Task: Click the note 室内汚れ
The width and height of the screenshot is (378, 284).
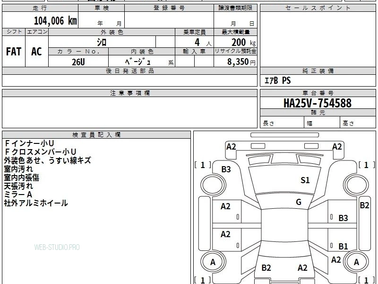Action: pos(18,169)
